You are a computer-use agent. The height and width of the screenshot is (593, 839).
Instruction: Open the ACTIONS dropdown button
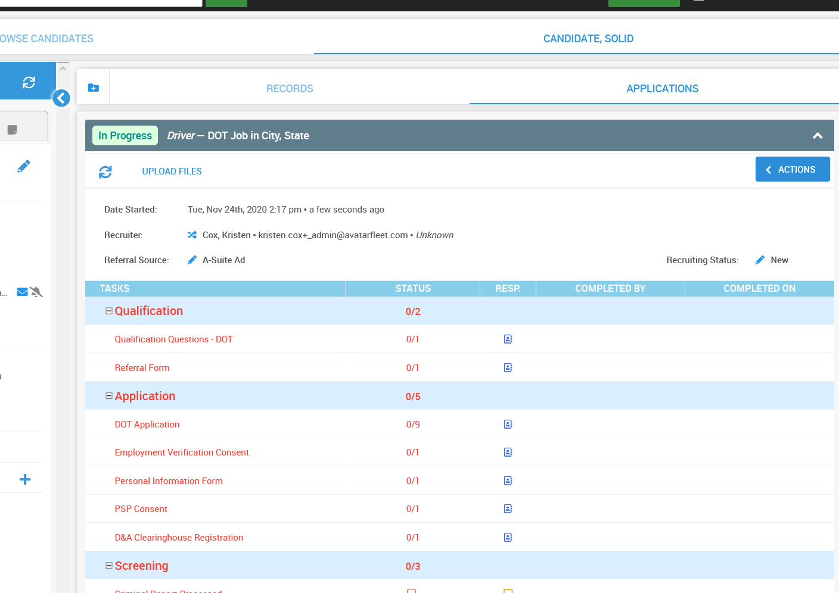click(x=793, y=169)
